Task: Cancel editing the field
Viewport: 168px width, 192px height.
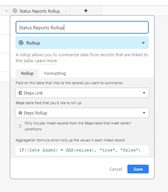Action: [x=115, y=169]
